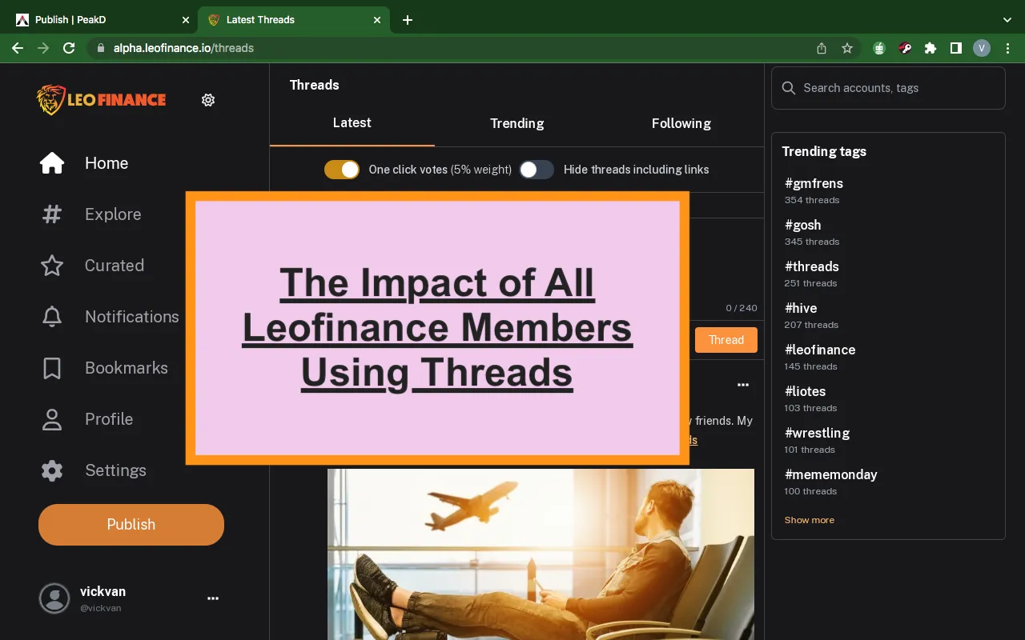Screen dimensions: 1025x640
Task: Open the three-dot menu next to vickvan
Action: [x=213, y=598]
